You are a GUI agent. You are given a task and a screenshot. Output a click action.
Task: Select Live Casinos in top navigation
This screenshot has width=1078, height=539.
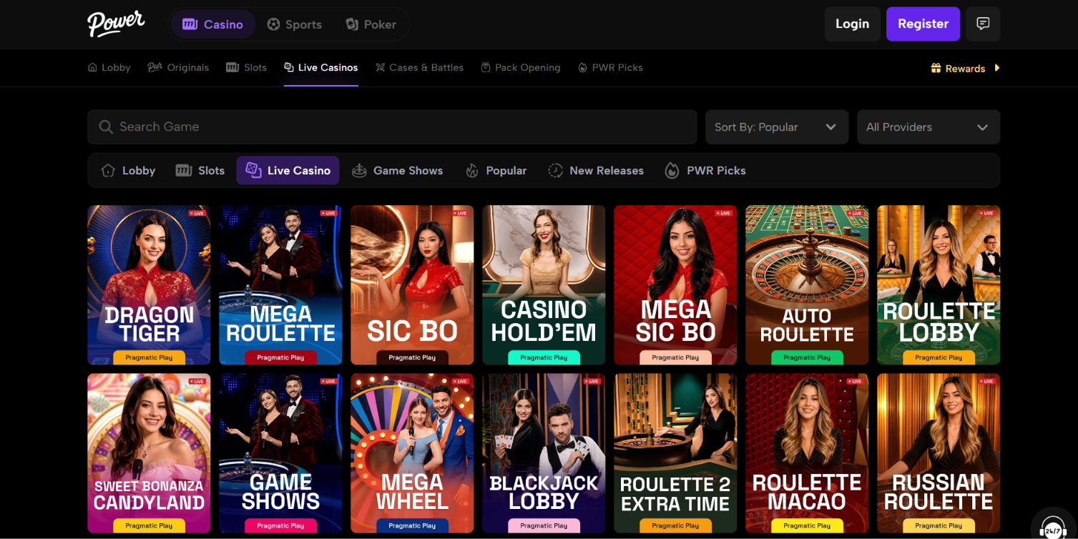[x=321, y=67]
